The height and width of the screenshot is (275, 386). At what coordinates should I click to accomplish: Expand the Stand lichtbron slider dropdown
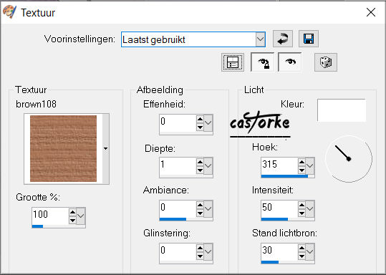310,251
